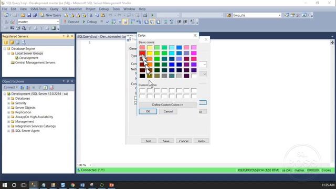Pick the white basic color swatch
Screen dimensions: 336x189
[x=194, y=76]
